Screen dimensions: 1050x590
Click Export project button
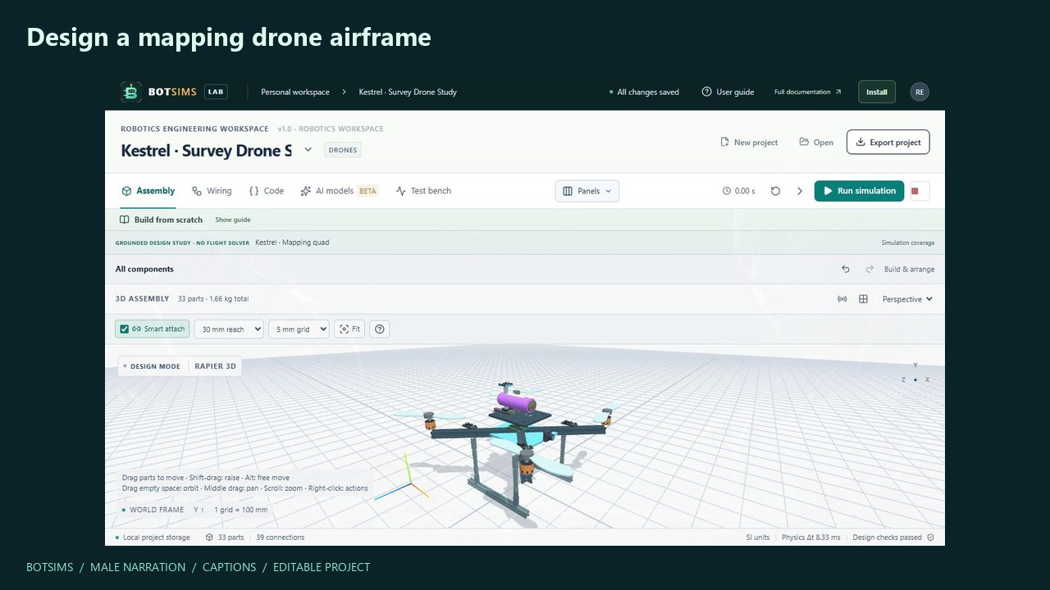[888, 142]
